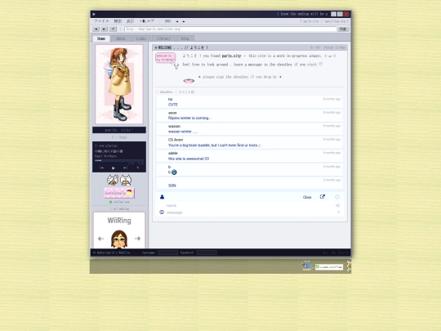The height and width of the screenshot is (331, 441).
Task: Open the BBS menu item
Action: coord(167,21)
